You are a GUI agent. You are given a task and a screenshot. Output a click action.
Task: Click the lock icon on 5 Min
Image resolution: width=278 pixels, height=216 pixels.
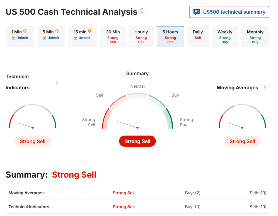pos(44,38)
